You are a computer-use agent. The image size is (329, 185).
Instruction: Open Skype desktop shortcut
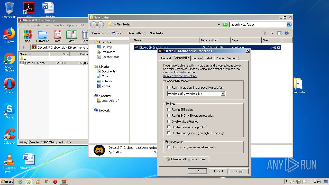9,111
